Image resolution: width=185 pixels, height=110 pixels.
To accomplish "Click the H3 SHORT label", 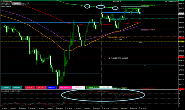I will [118, 1].
